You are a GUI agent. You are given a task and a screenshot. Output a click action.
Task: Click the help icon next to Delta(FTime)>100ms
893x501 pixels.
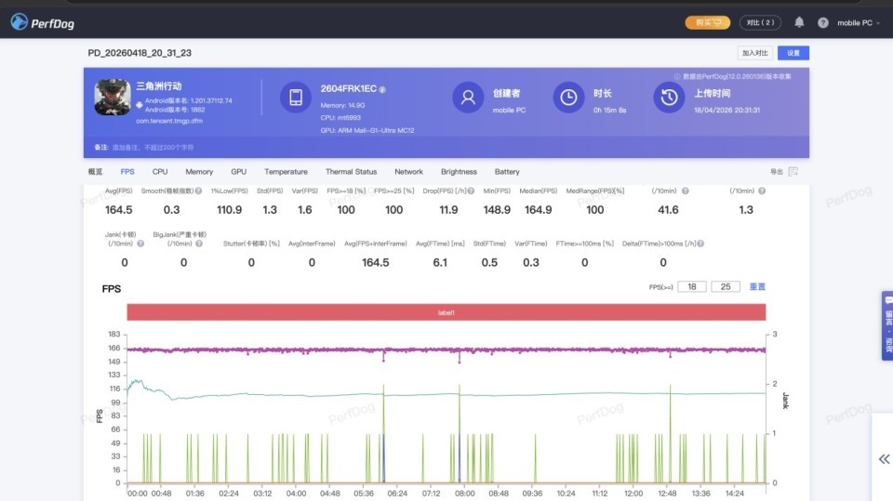[x=700, y=244]
